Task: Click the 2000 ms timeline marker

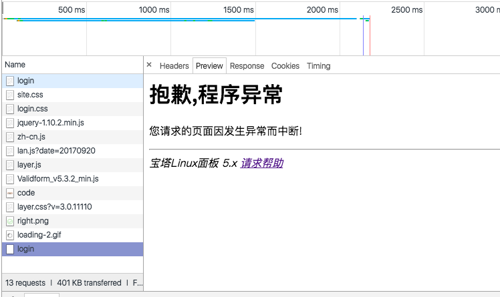Action: click(x=322, y=10)
